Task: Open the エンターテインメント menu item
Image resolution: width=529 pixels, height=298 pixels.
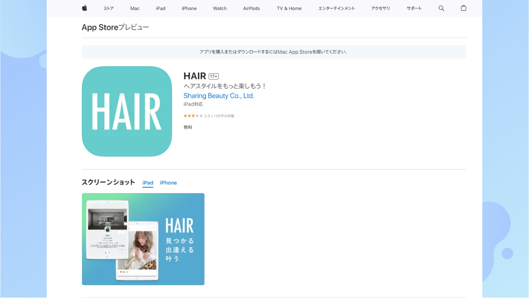Action: pos(336,8)
